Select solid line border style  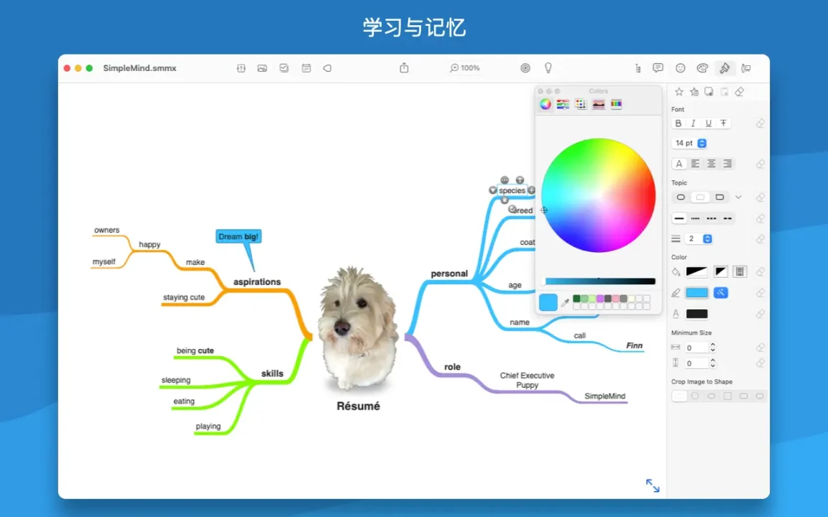point(680,218)
